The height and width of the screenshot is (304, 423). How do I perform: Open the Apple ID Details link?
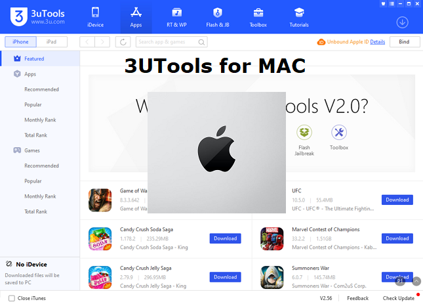[377, 42]
